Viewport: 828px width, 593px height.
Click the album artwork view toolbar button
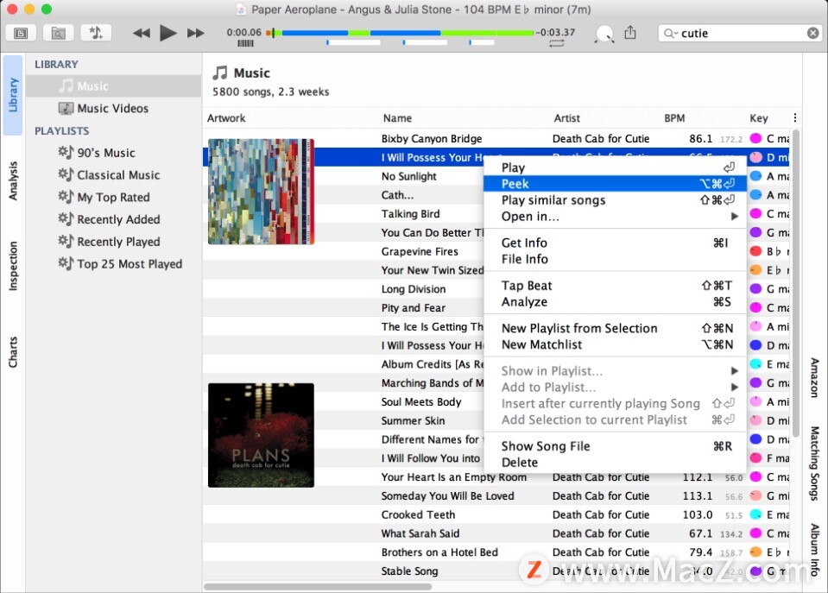click(21, 34)
